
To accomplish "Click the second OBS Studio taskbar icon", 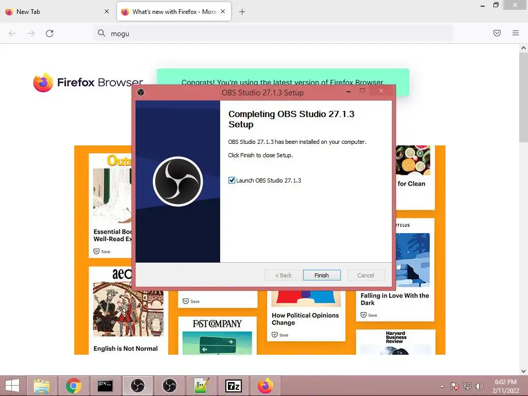I will coord(169,386).
